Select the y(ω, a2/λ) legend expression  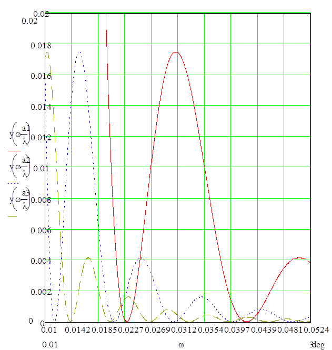(x=20, y=167)
